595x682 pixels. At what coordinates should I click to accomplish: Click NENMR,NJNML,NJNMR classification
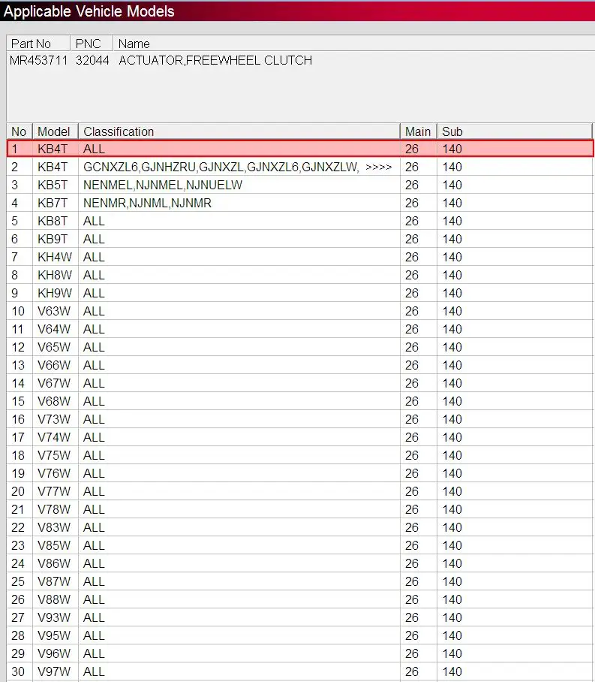tap(147, 203)
